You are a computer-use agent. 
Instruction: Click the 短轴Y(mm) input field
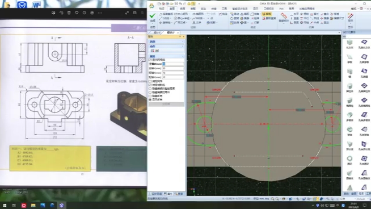coord(173,77)
